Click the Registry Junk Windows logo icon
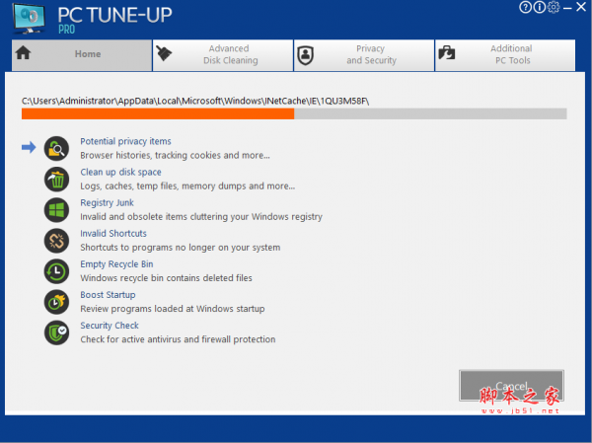Screen dimensions: 592x443 coord(56,210)
